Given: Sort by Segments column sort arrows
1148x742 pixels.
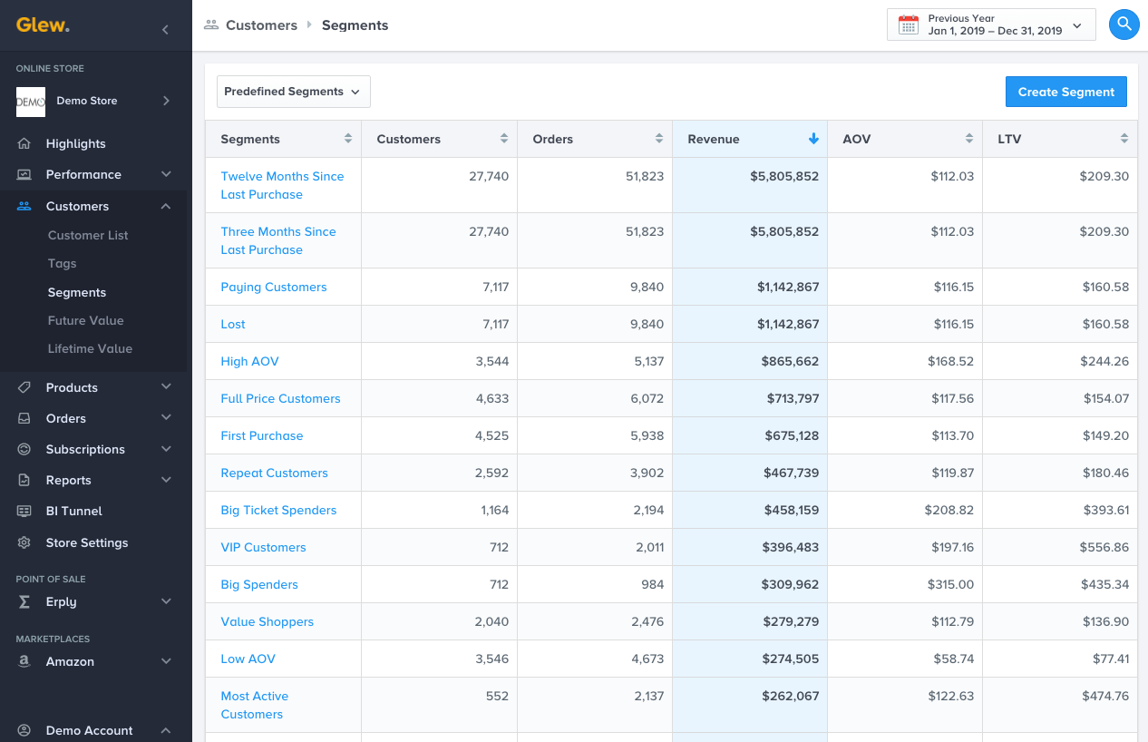Looking at the screenshot, I should tap(348, 139).
